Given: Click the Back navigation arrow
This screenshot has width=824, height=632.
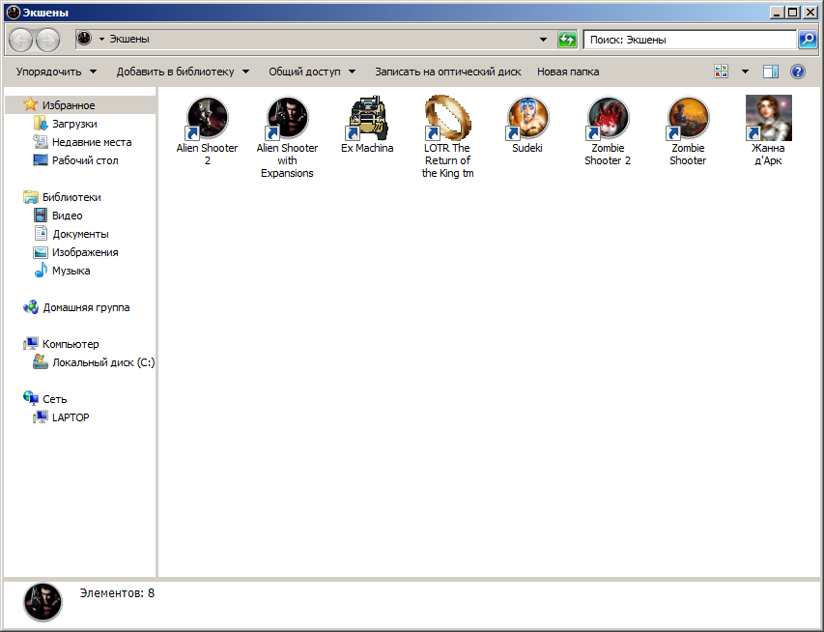Looking at the screenshot, I should point(21,40).
